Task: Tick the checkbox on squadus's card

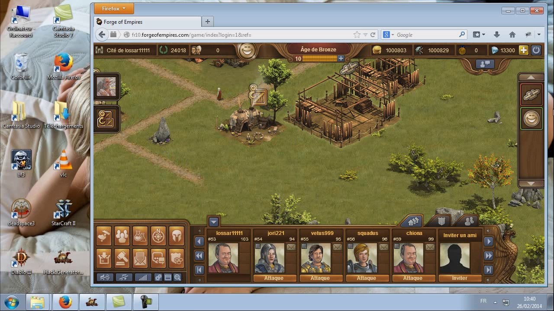Action: pos(351,247)
